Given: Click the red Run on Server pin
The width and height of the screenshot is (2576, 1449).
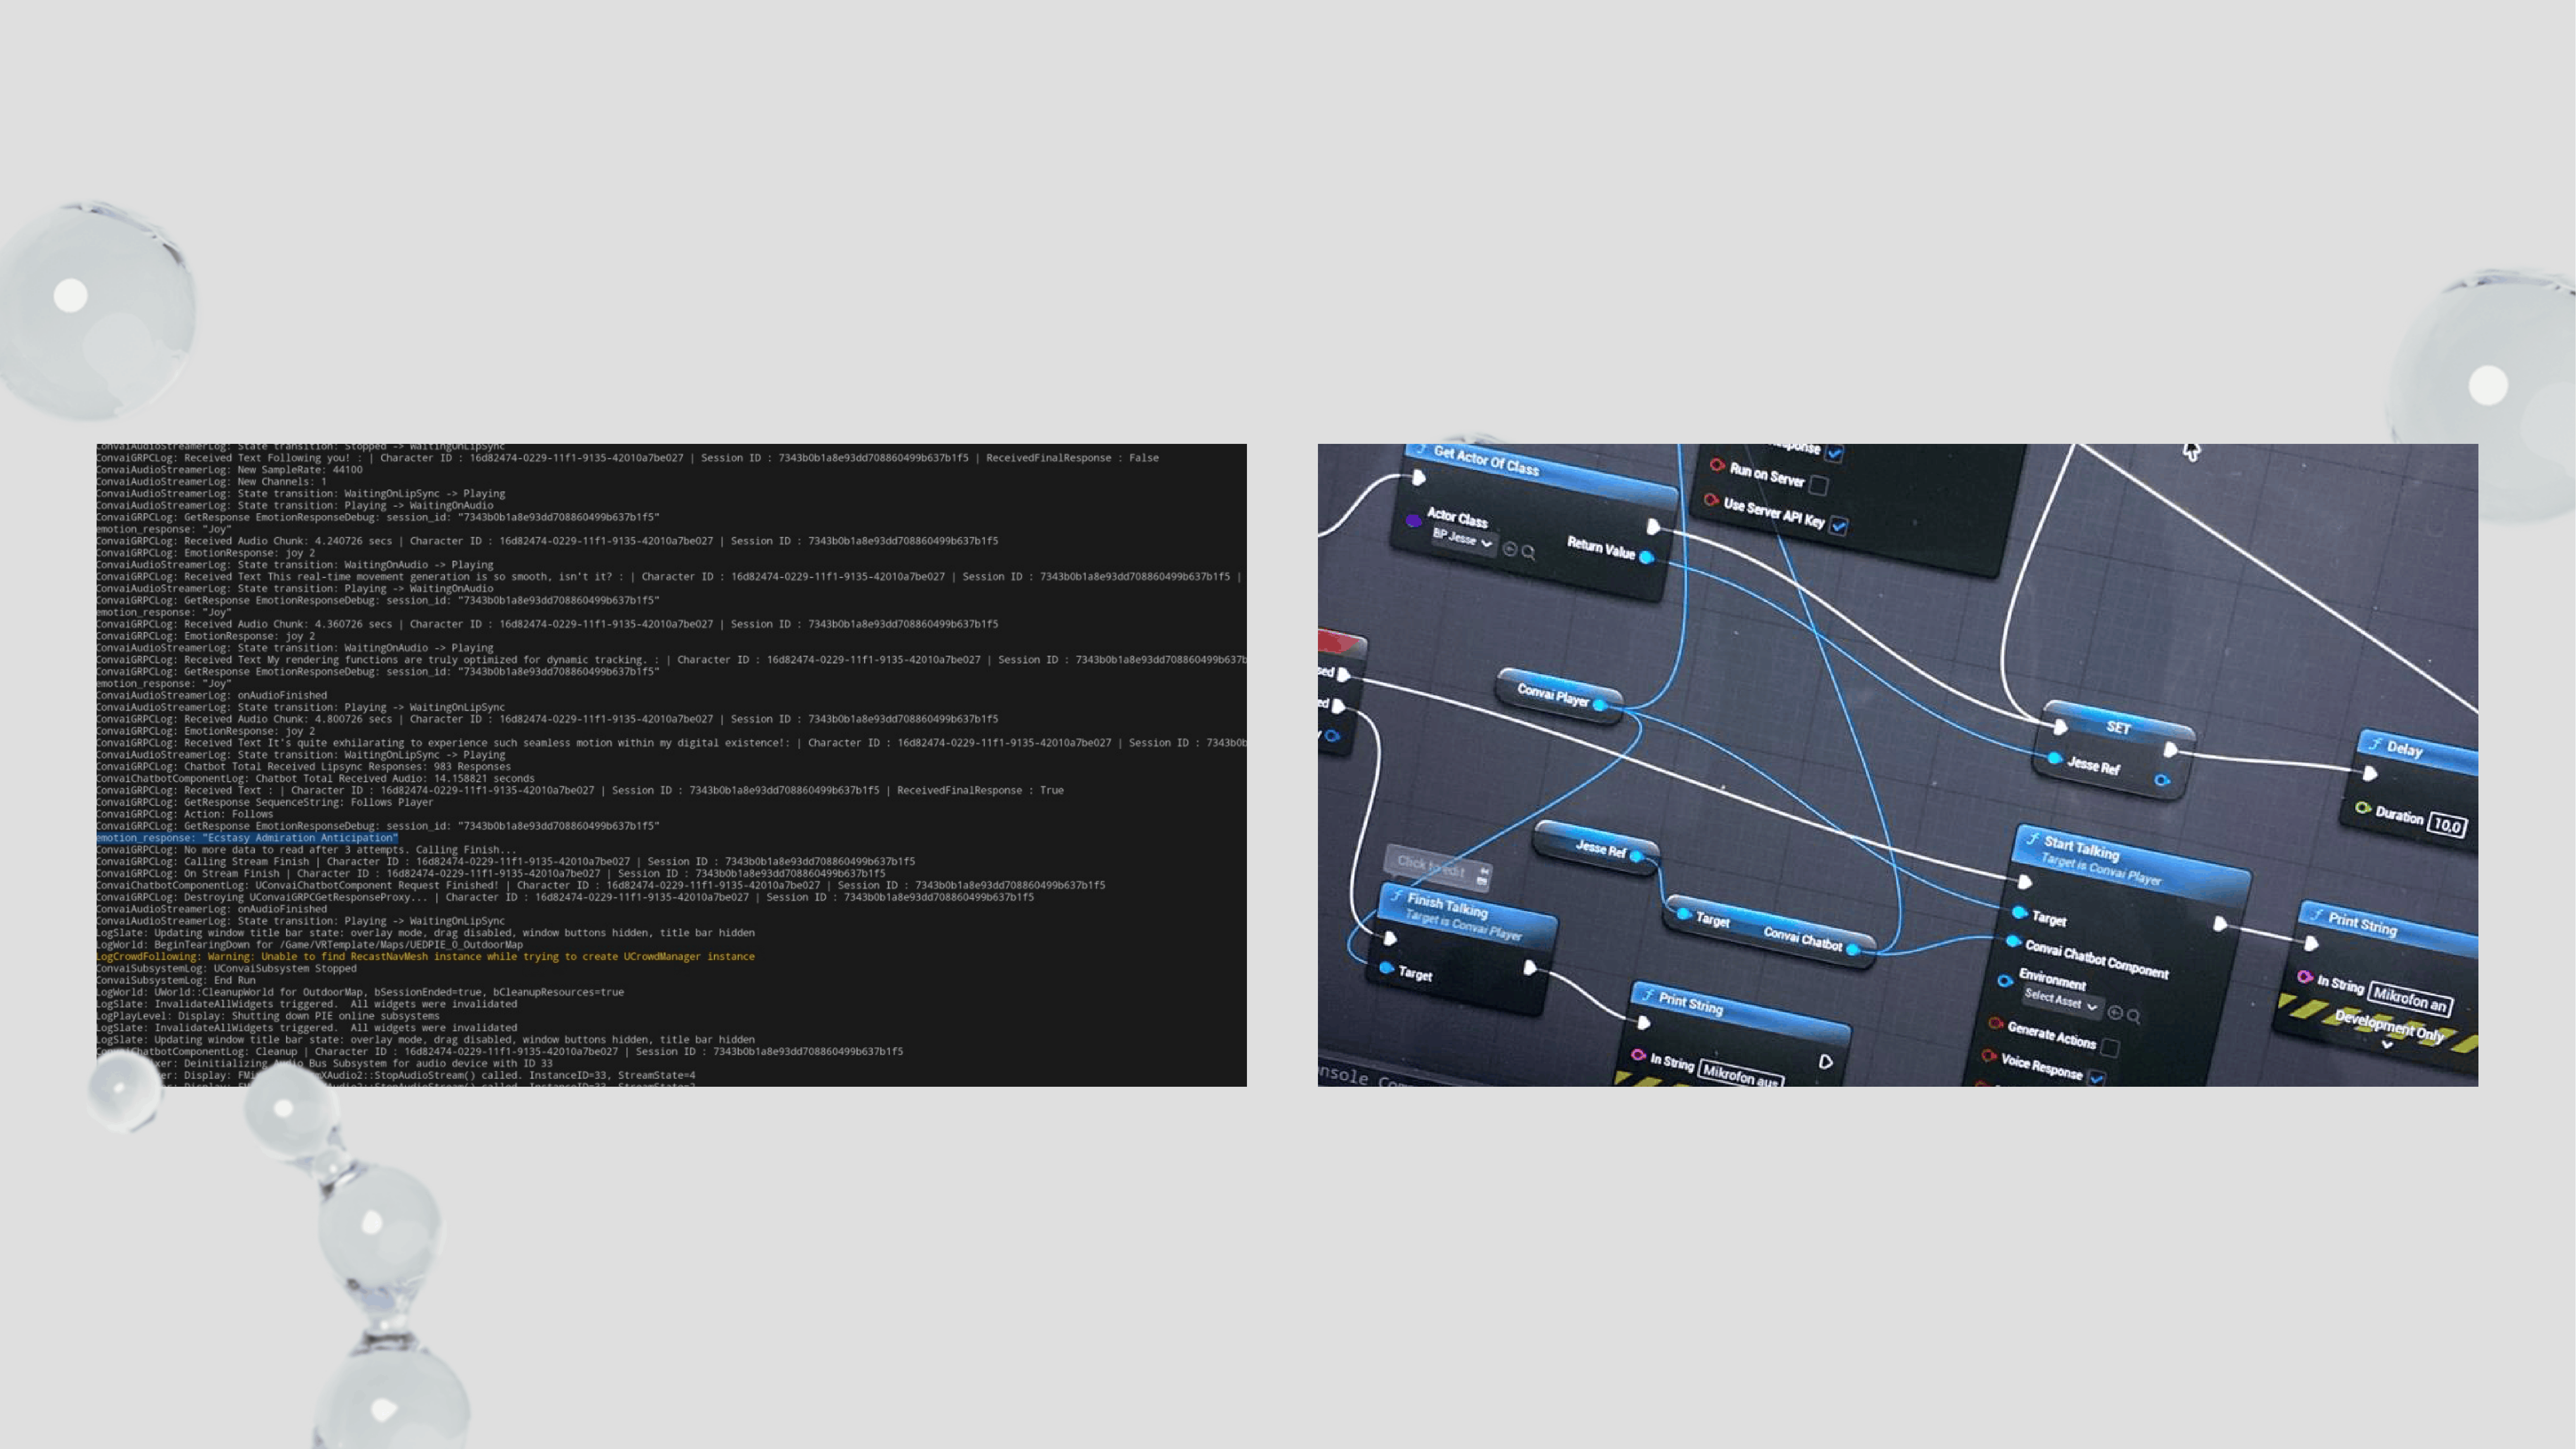Looking at the screenshot, I should pyautogui.click(x=1717, y=465).
